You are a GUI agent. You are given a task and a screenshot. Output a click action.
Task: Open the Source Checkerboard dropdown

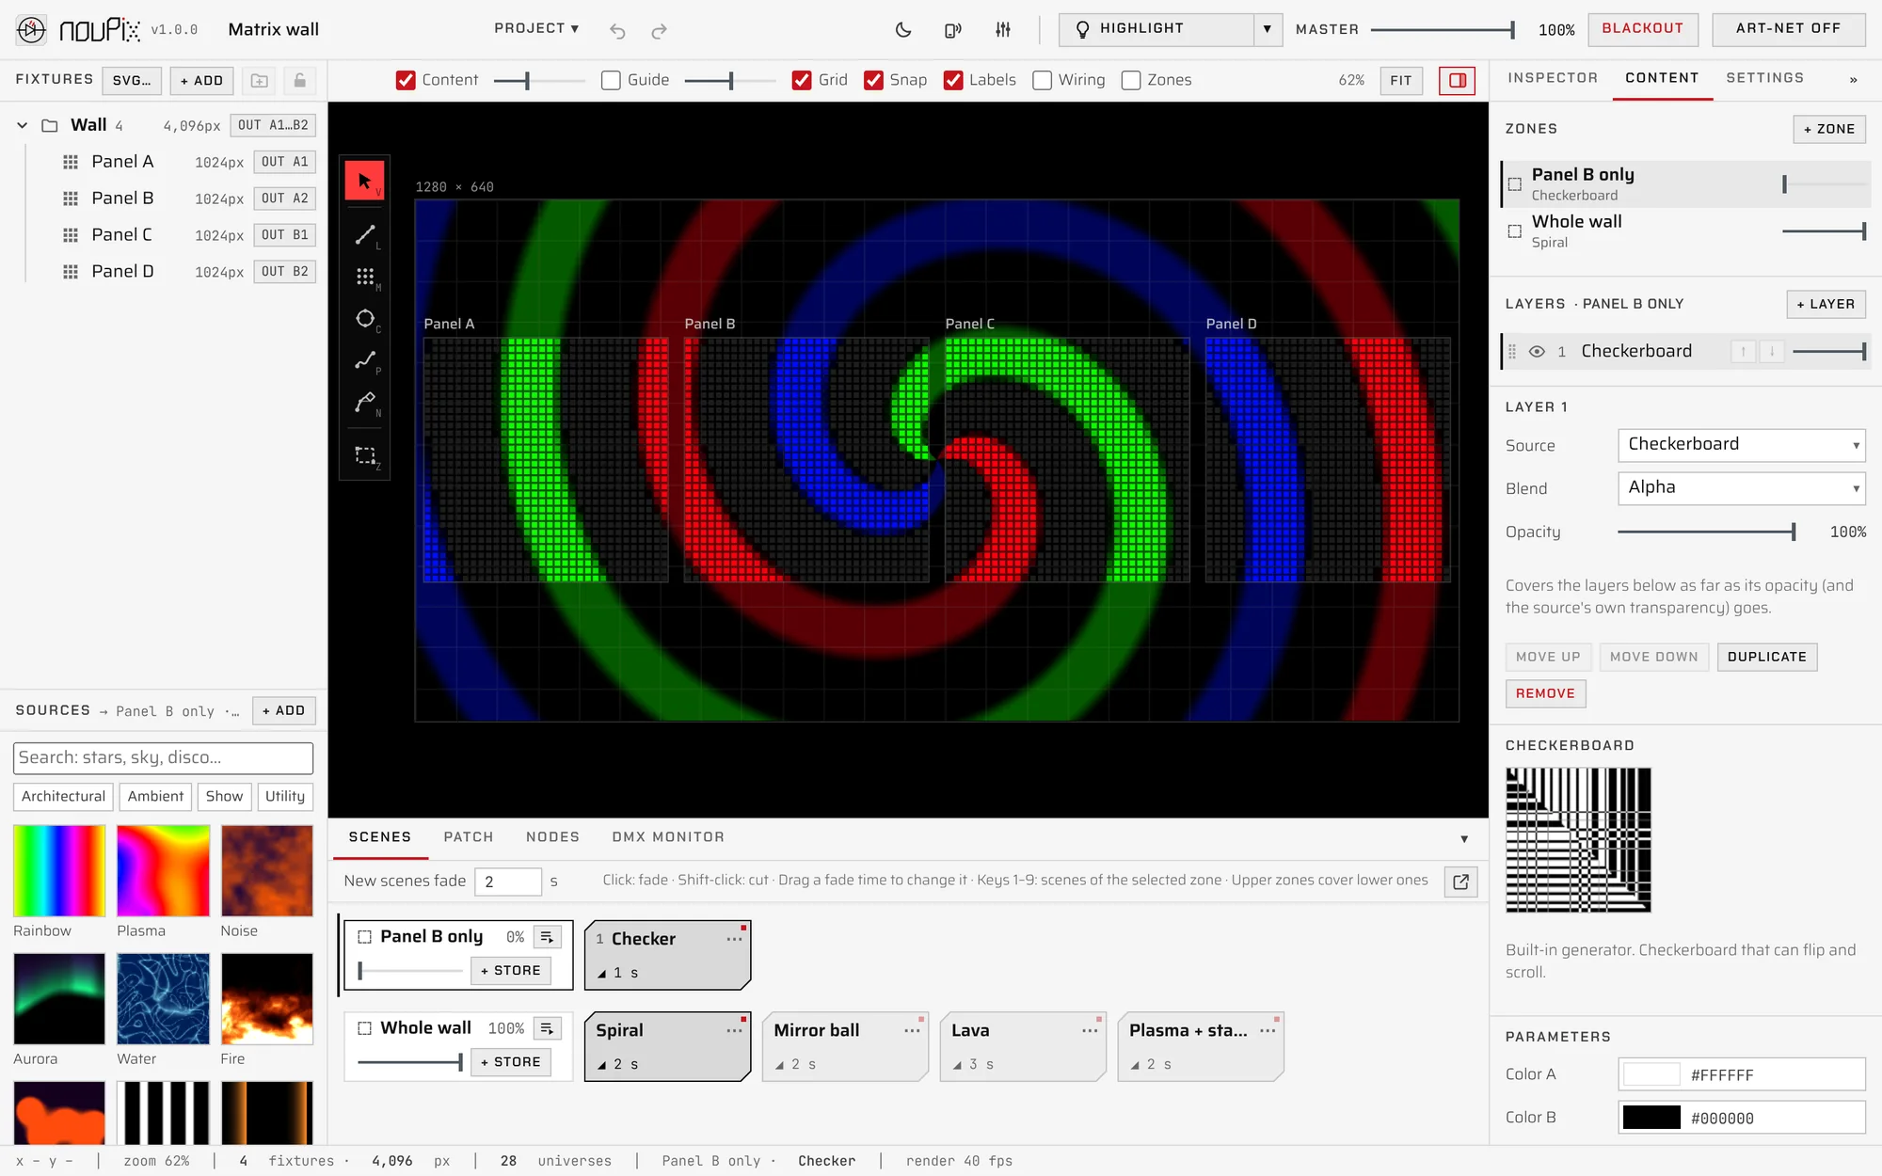(1741, 445)
